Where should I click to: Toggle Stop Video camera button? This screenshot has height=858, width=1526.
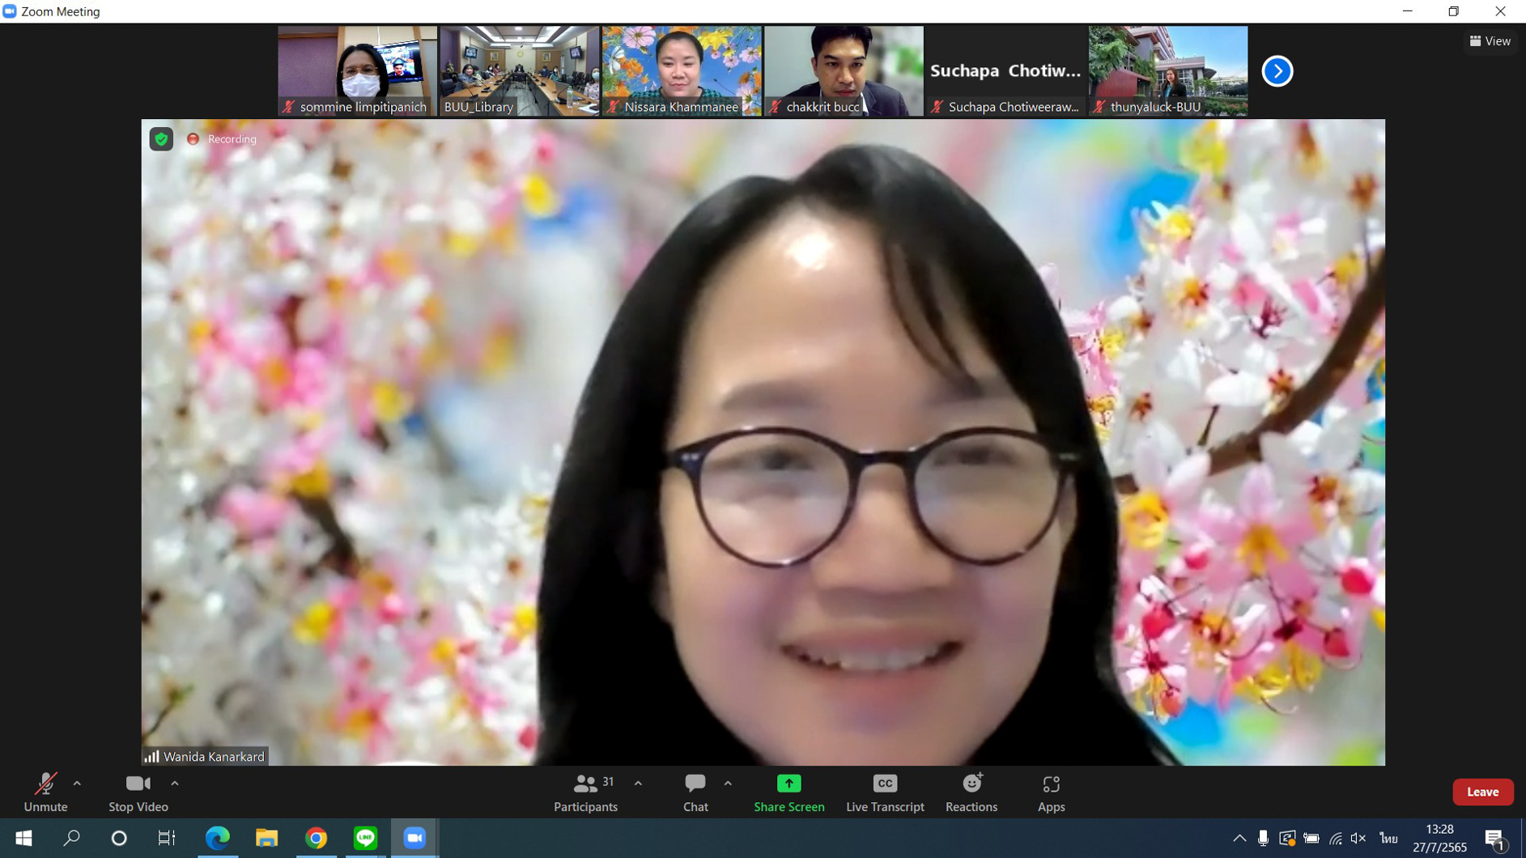[138, 792]
